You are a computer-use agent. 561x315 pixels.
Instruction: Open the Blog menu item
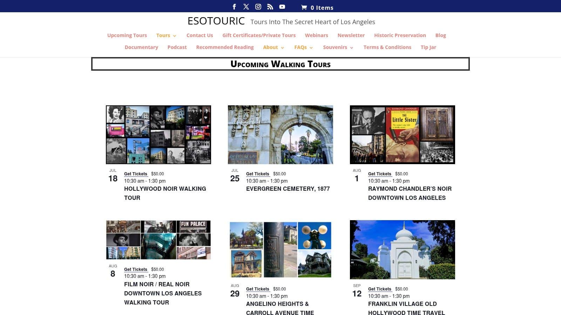440,35
